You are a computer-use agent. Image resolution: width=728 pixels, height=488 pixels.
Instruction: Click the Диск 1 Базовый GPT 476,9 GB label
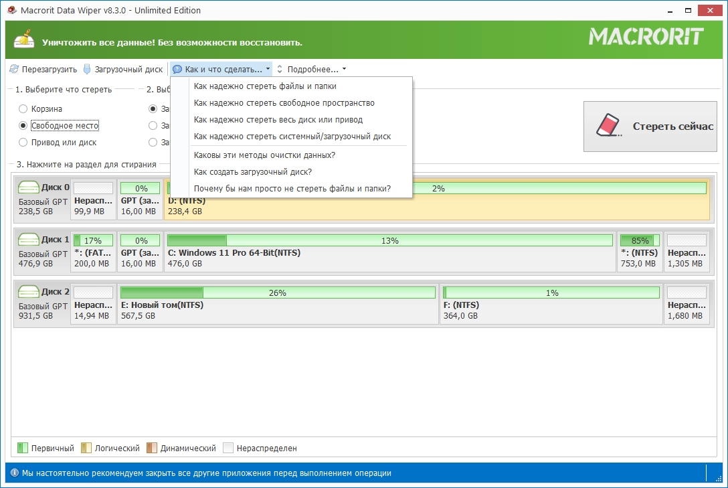click(43, 252)
